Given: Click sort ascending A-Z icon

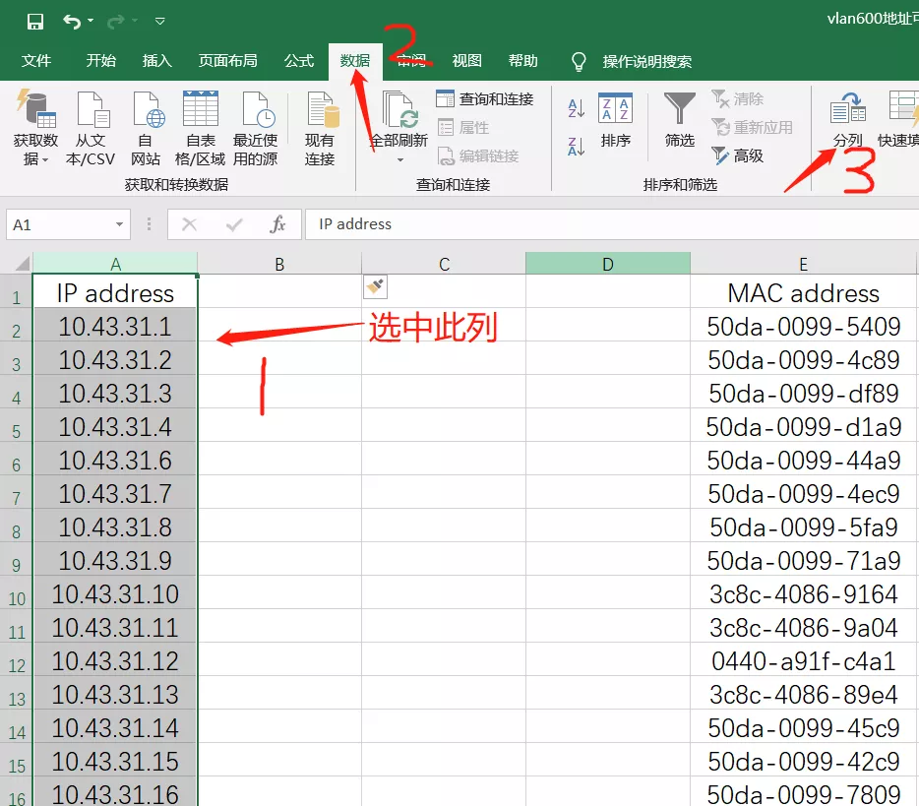Looking at the screenshot, I should [577, 108].
